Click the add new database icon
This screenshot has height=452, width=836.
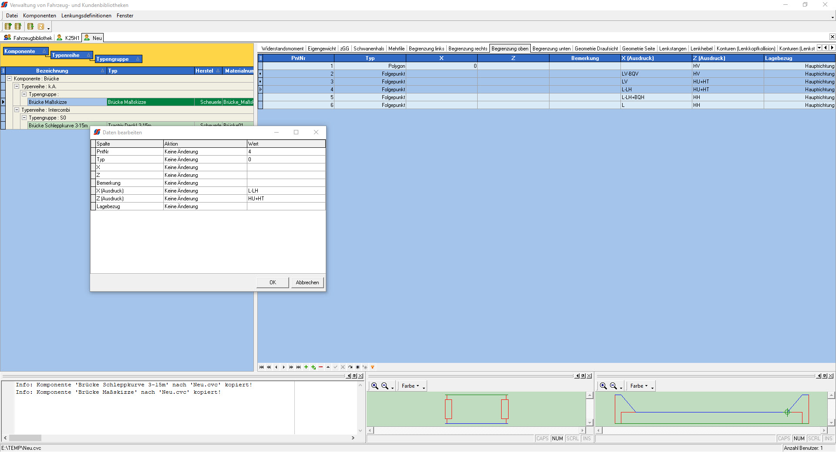pos(8,27)
